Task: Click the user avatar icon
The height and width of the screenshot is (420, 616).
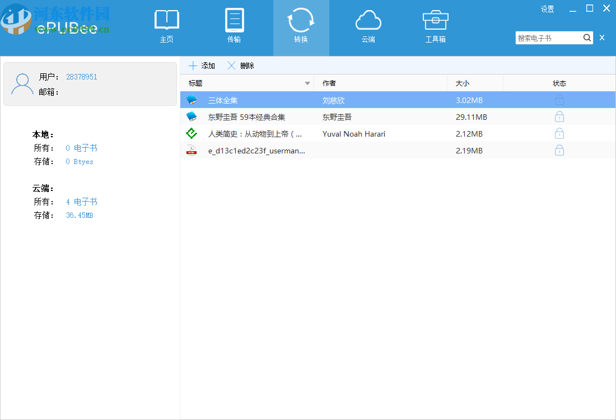Action: coord(22,84)
